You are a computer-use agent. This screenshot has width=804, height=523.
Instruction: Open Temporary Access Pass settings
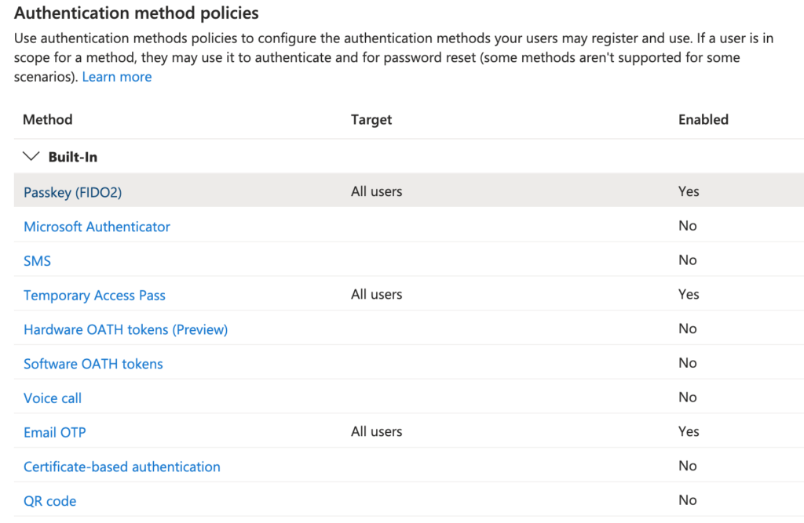(94, 296)
